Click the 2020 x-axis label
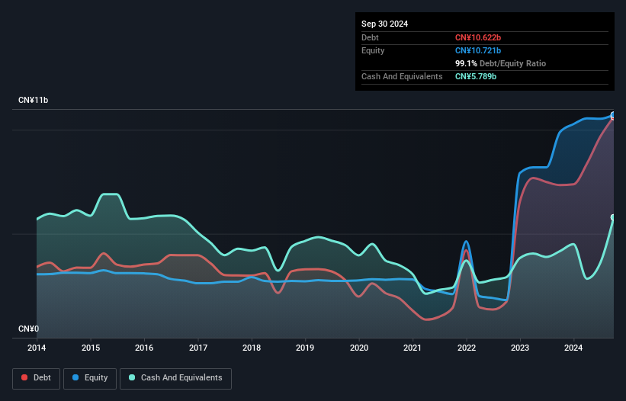626x401 pixels. tap(359, 348)
